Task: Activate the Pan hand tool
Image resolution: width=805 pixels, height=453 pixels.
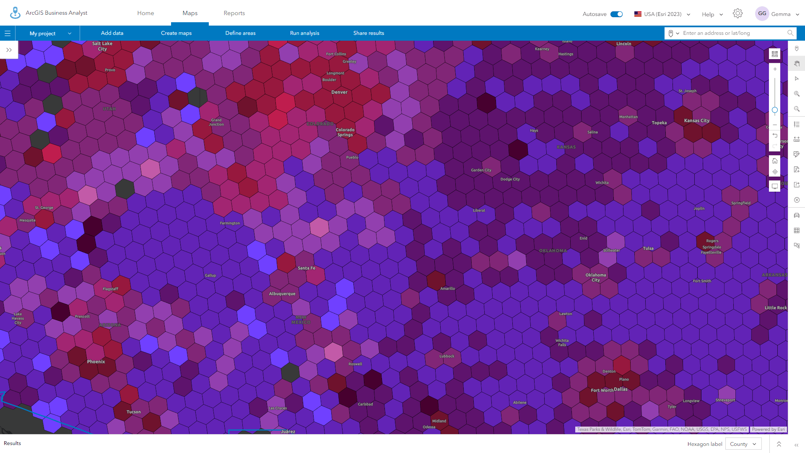Action: point(797,63)
